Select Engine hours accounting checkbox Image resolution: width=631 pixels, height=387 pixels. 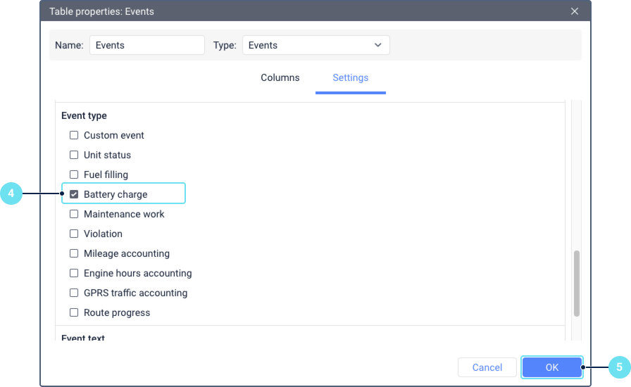click(x=74, y=273)
